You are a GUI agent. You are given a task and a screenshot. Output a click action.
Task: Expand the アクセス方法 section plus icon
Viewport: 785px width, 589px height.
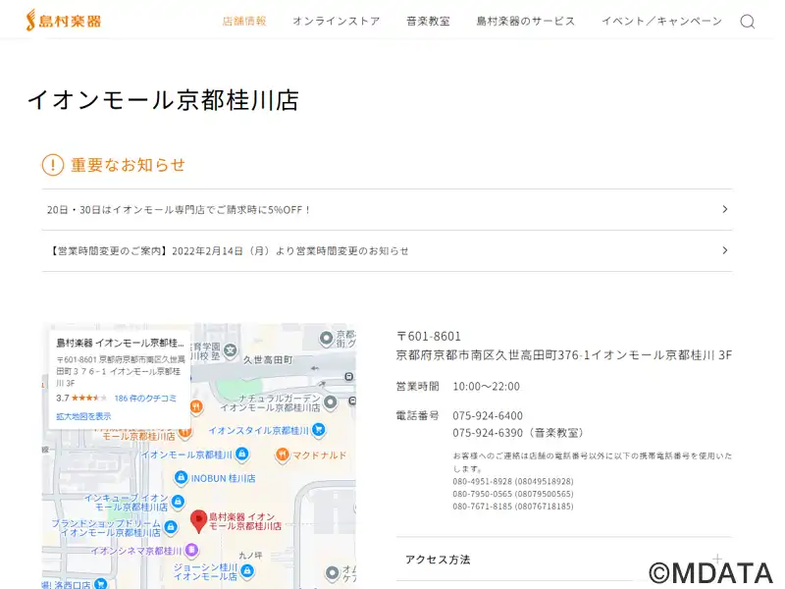(x=717, y=560)
